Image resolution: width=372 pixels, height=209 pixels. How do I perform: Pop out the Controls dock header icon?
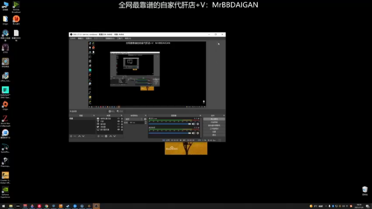(224, 116)
